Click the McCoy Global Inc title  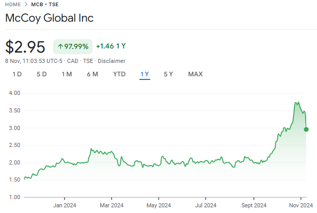pos(50,18)
